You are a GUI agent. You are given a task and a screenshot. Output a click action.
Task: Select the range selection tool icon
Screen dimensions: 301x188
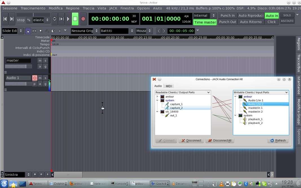[34, 31]
